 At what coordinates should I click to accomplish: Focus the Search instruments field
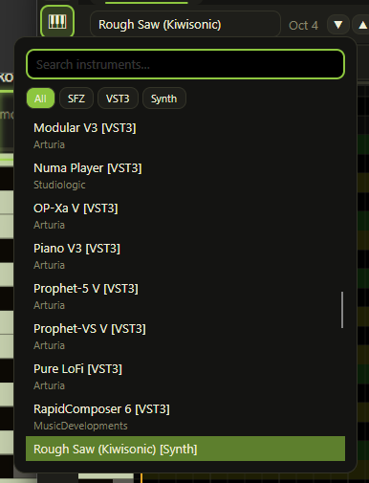[185, 64]
